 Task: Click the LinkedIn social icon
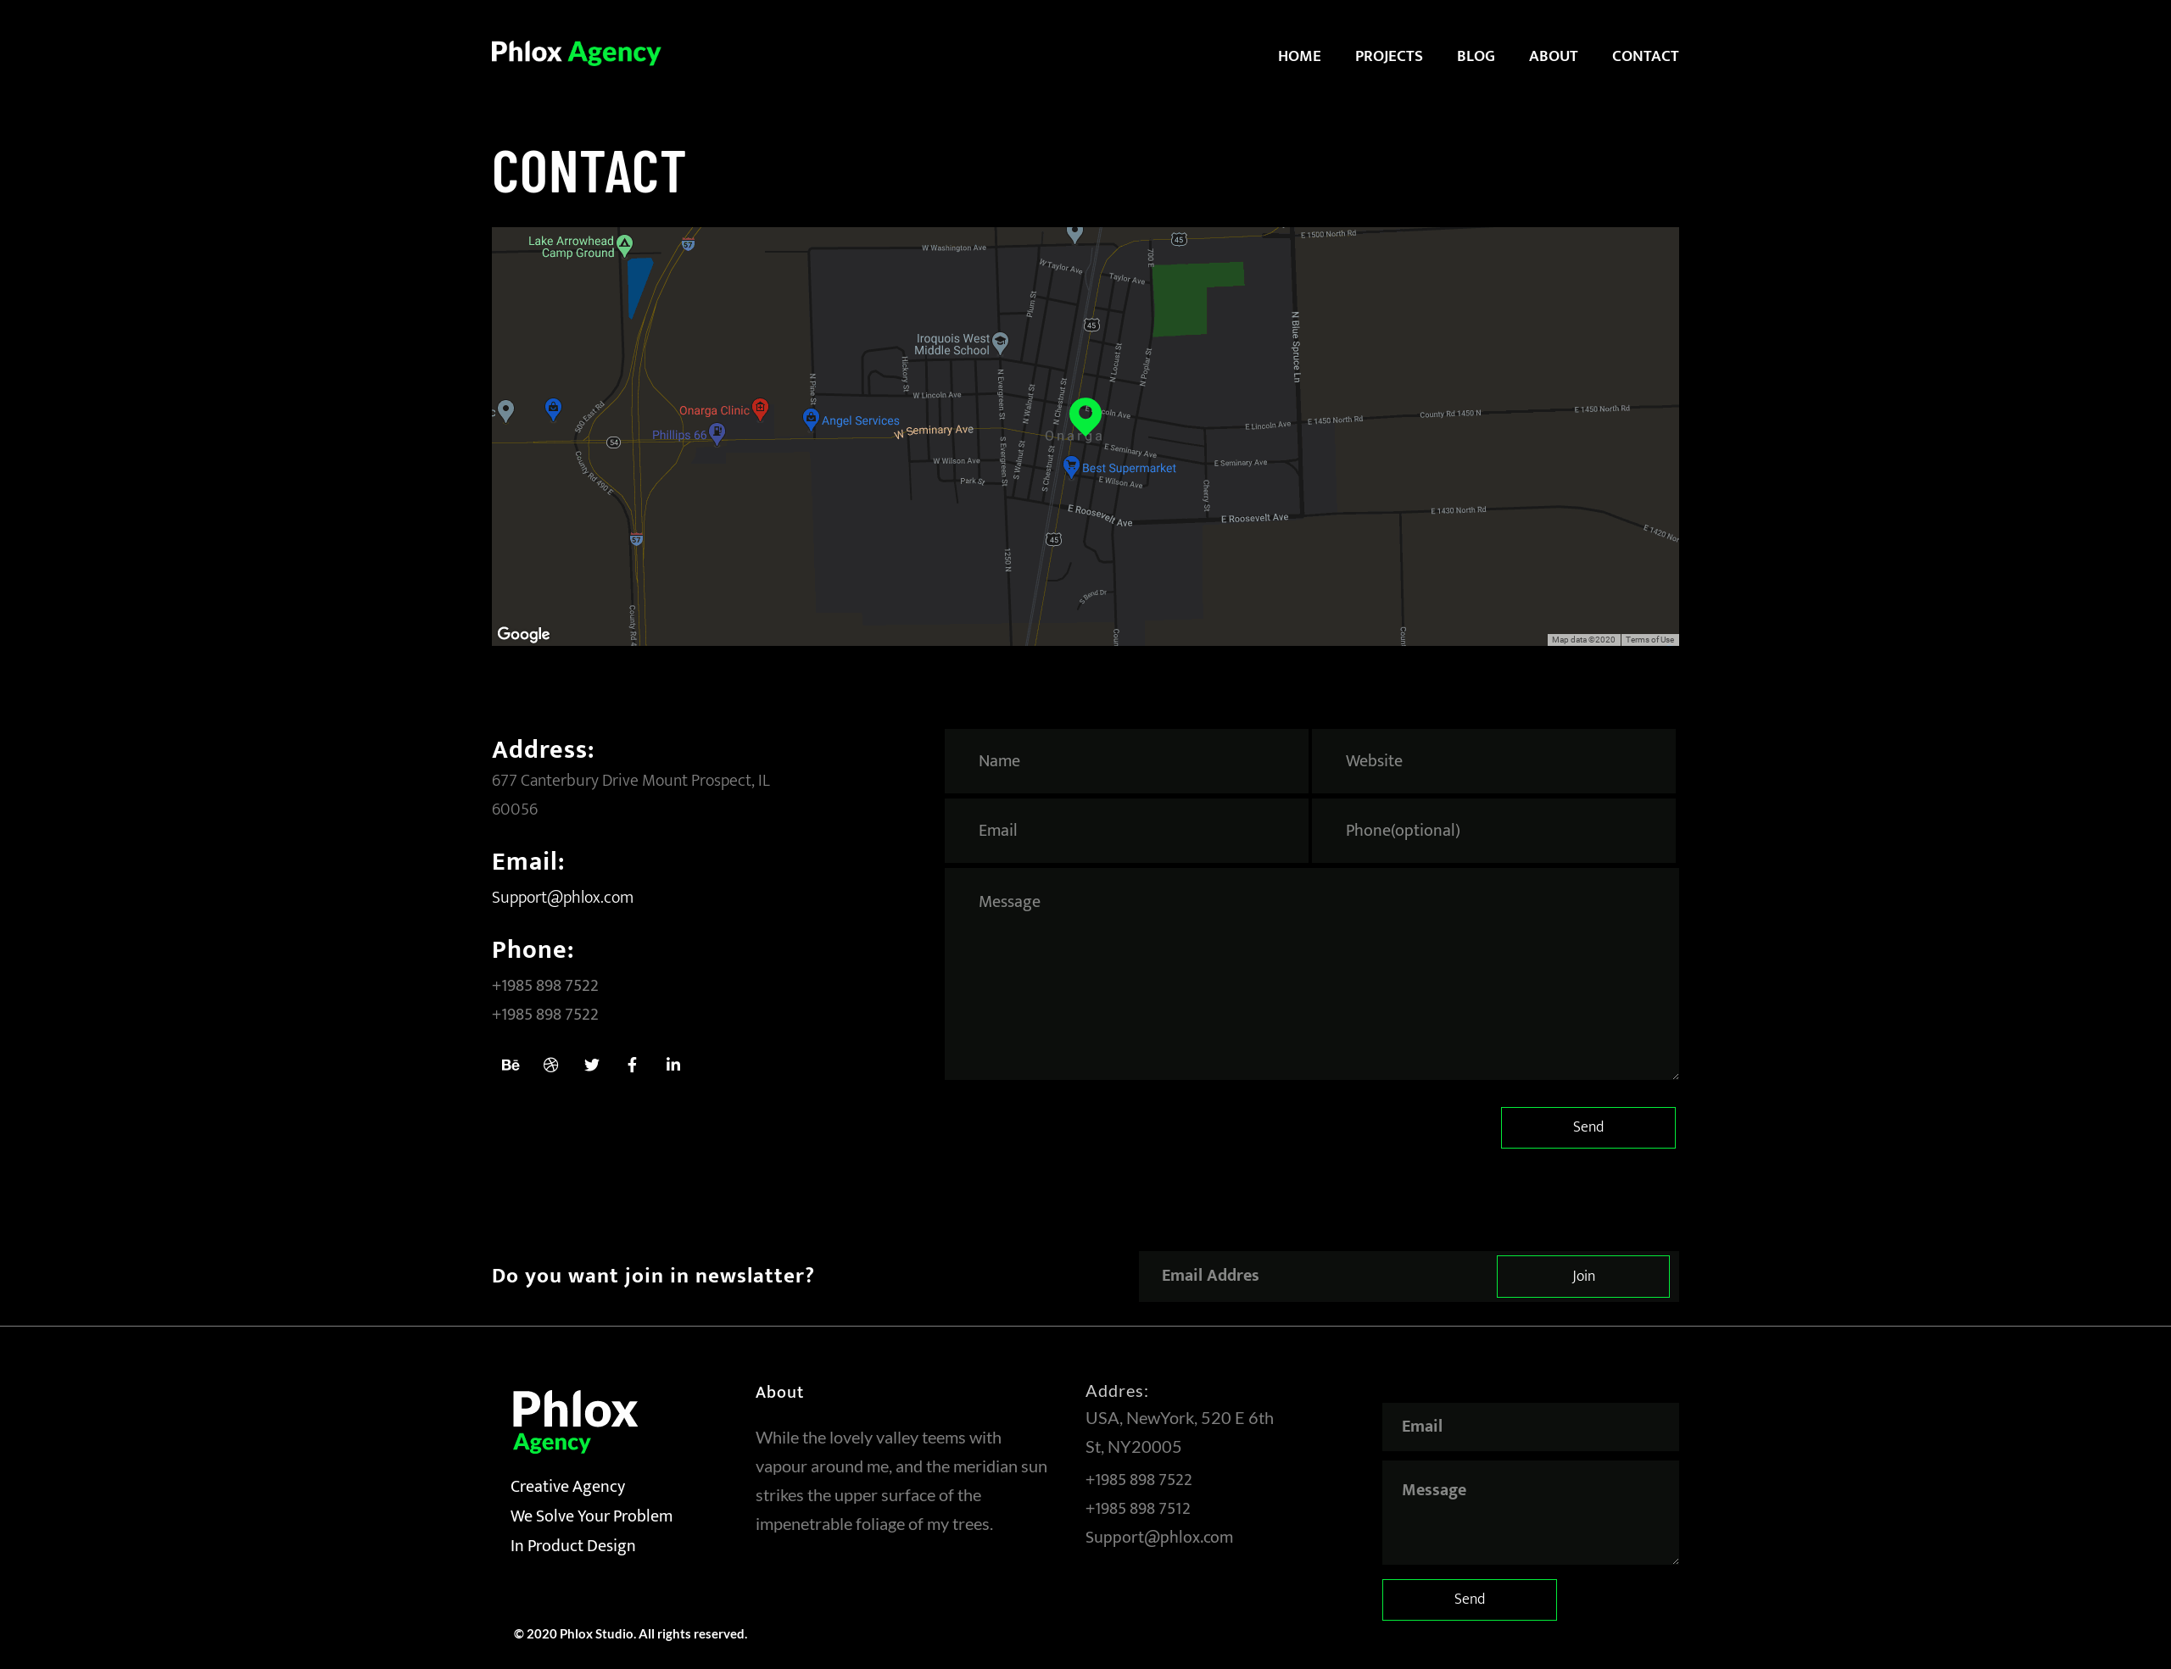pos(673,1065)
